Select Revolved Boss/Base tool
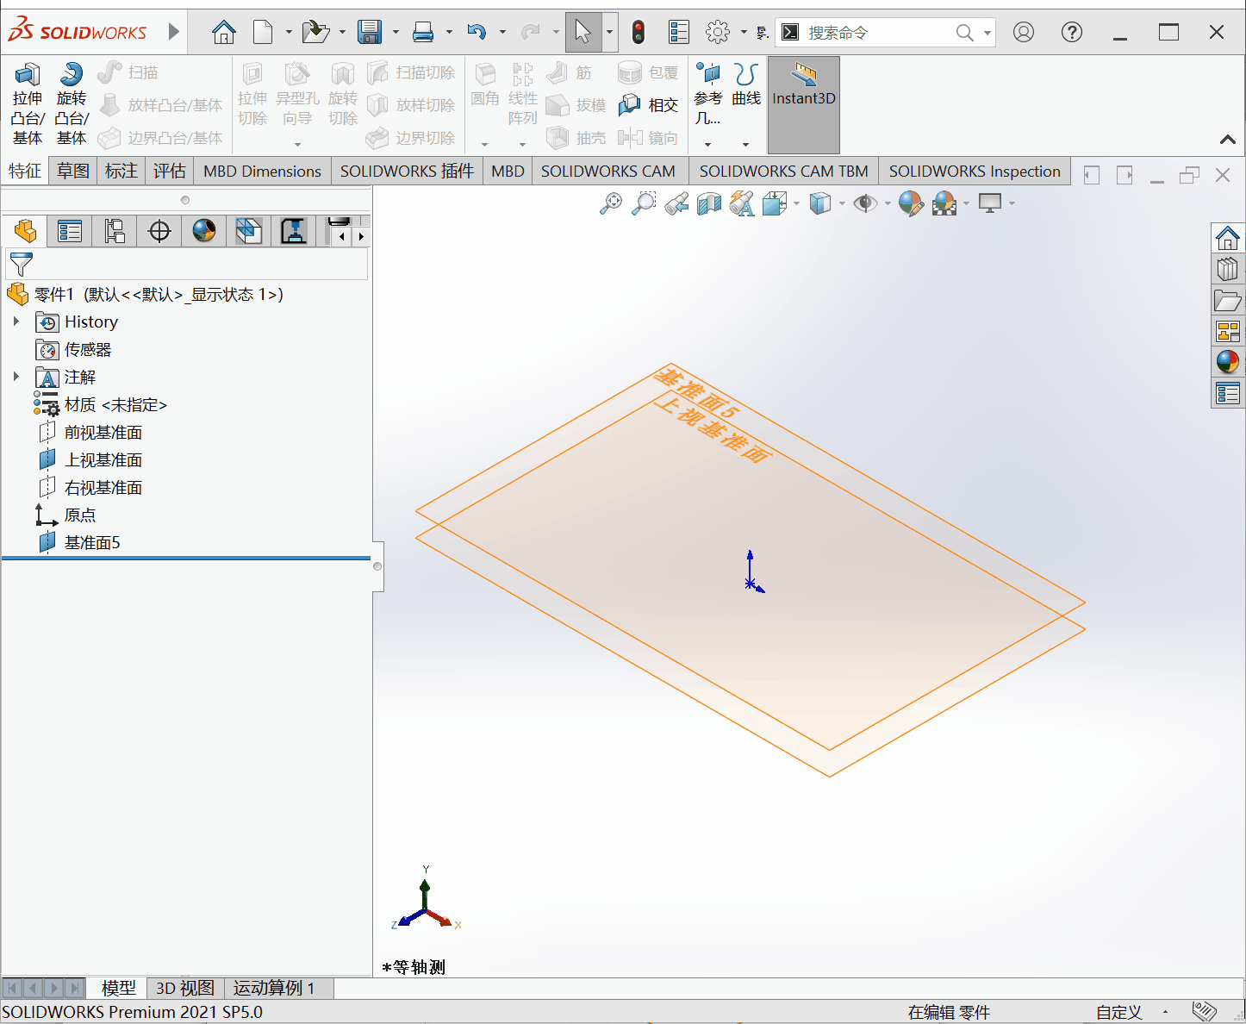The height and width of the screenshot is (1024, 1246). 72,103
